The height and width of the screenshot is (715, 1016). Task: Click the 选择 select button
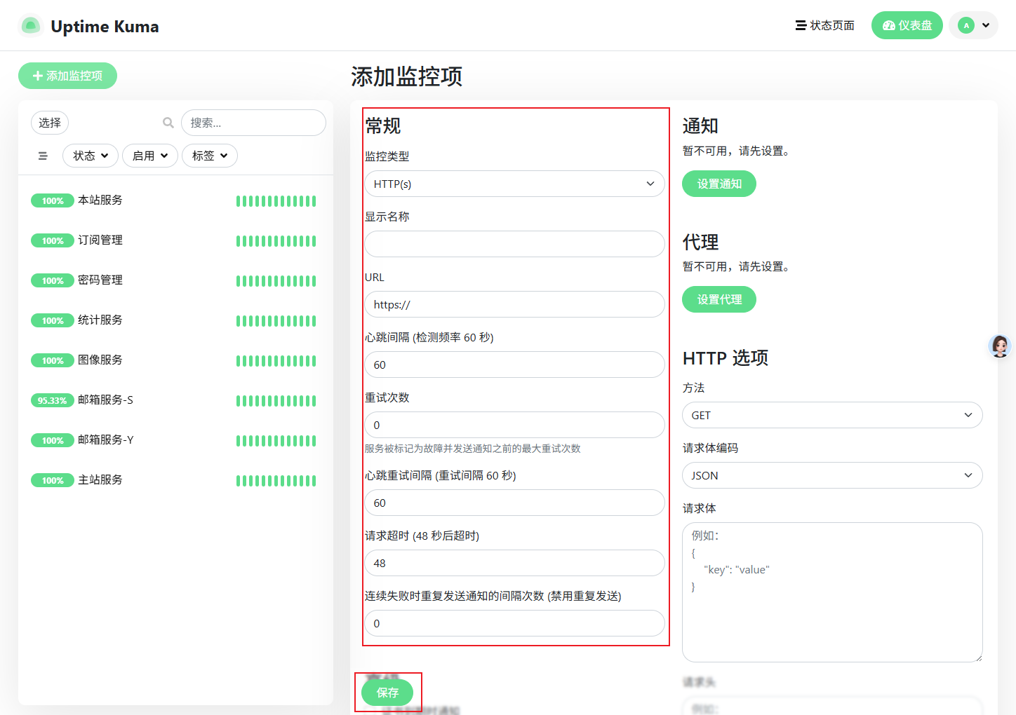(x=50, y=123)
